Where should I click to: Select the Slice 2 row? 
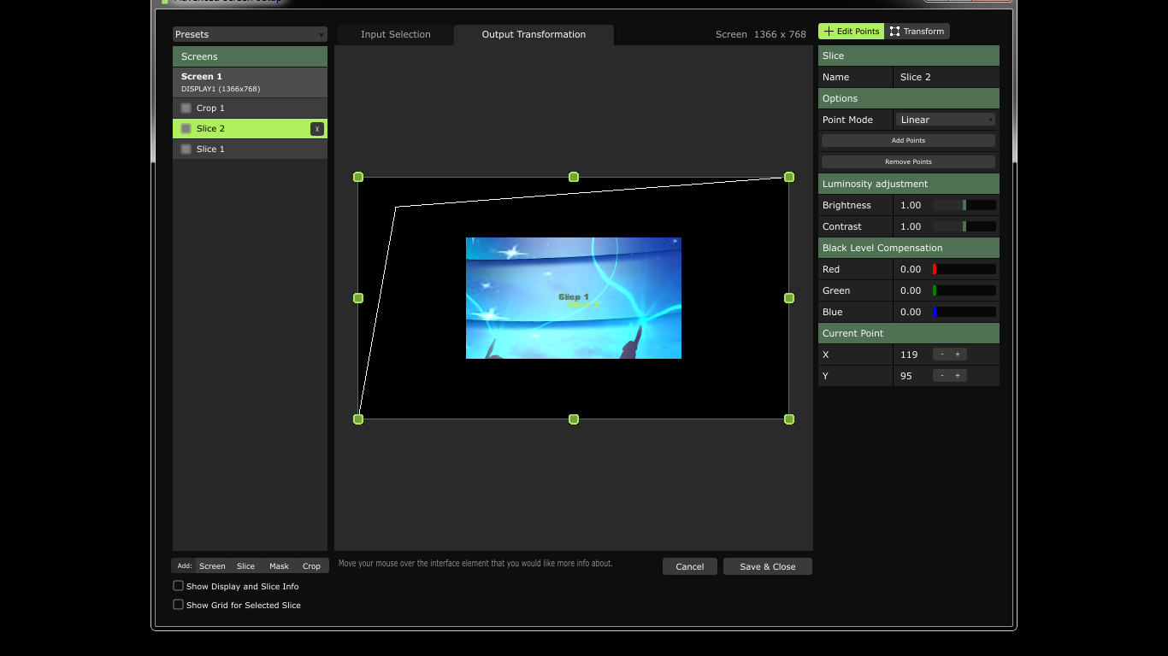(x=250, y=129)
